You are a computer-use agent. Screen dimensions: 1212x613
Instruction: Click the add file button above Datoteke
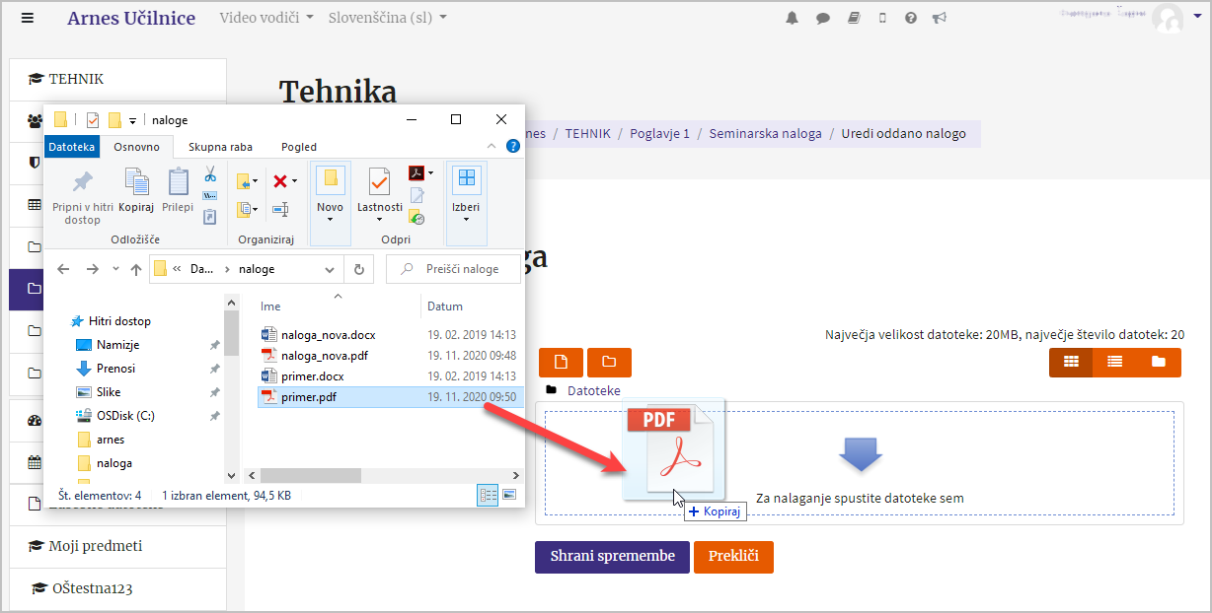(x=561, y=362)
